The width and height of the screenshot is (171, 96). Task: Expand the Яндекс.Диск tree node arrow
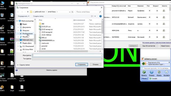click(x=18, y=43)
